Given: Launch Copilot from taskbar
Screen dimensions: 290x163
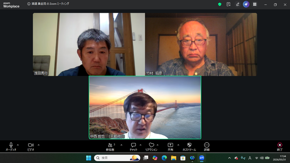Looking at the screenshot, I should (x=155, y=158).
